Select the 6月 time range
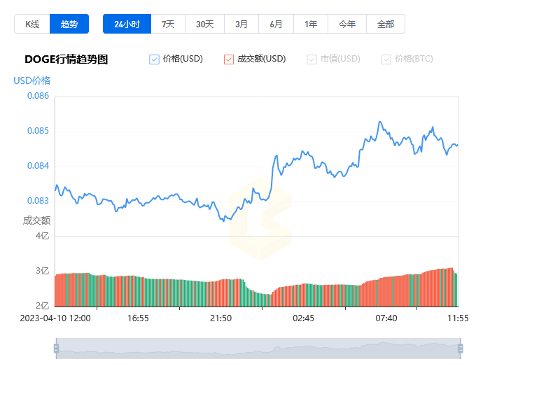Screen dimensions: 546x394 pyautogui.click(x=276, y=24)
